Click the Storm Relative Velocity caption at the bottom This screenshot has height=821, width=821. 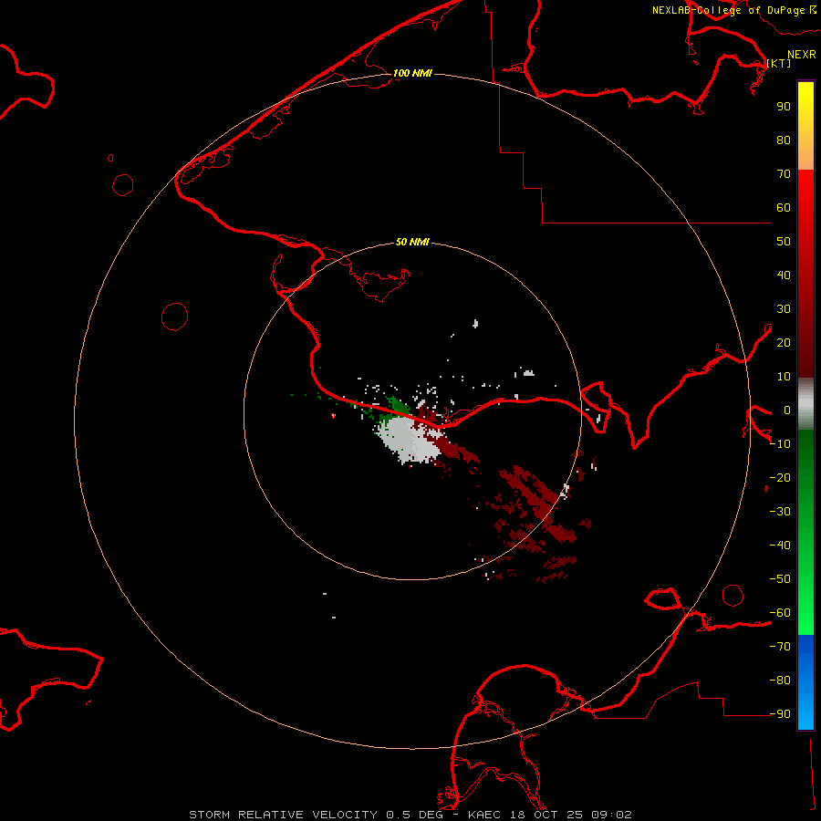pos(410,815)
